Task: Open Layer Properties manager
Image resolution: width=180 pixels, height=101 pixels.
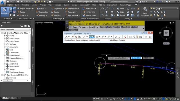Action: coord(145,12)
